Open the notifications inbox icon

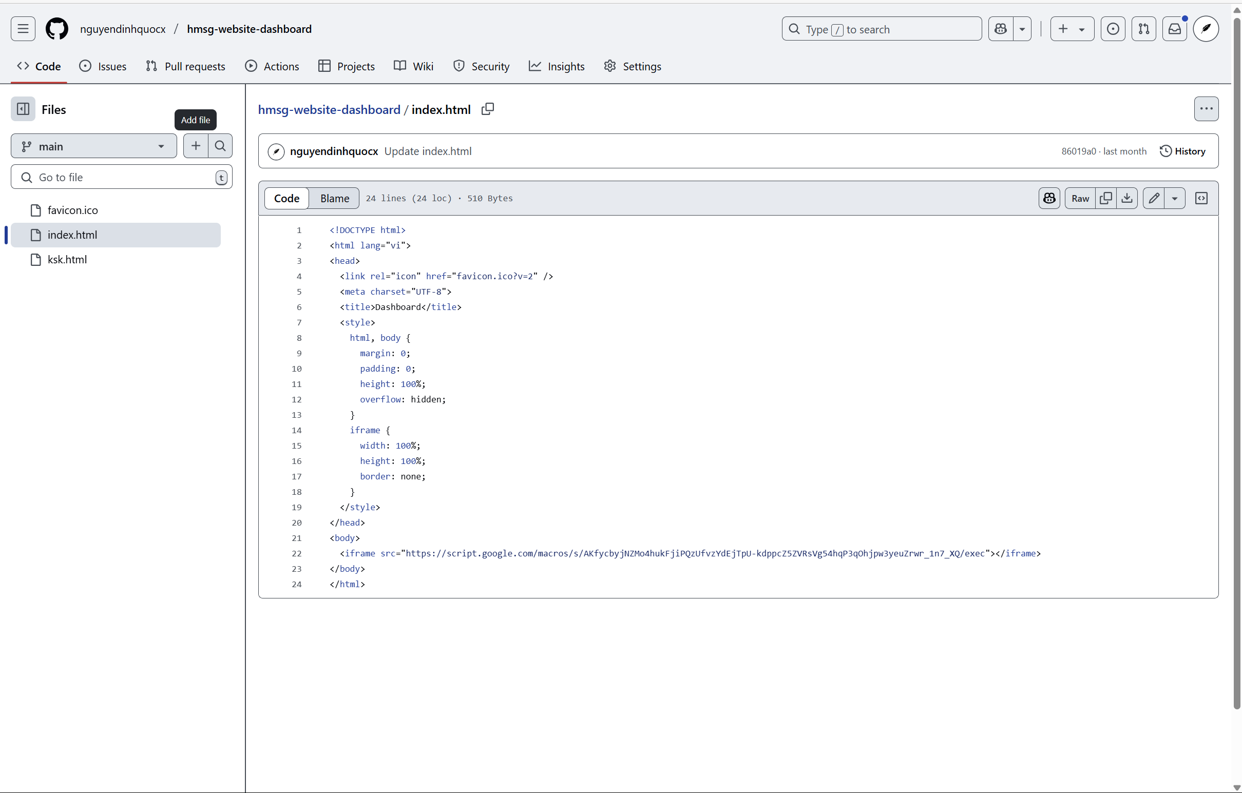point(1174,29)
